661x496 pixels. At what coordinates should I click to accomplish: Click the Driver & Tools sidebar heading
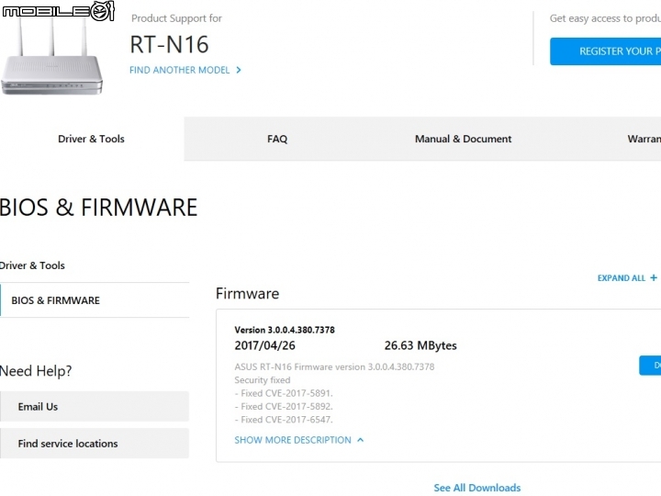32,265
